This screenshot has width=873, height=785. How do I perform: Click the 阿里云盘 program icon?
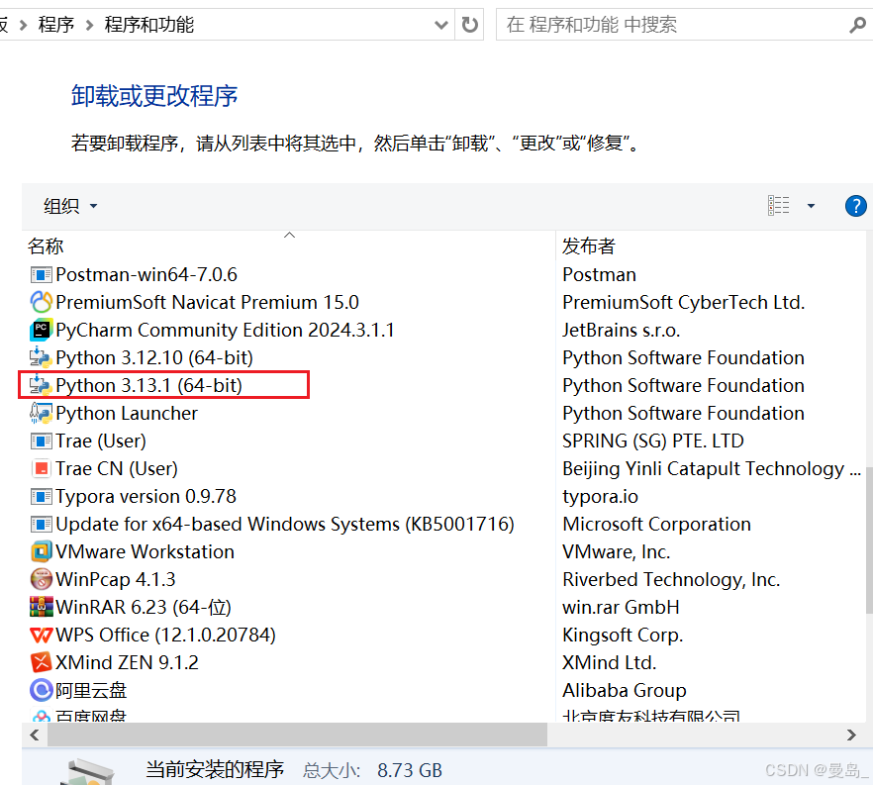tap(41, 690)
